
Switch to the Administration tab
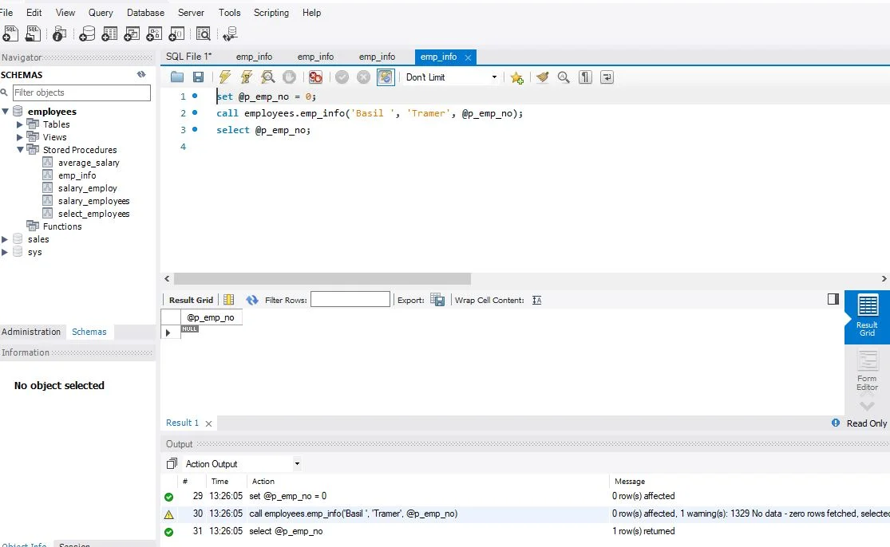coord(31,332)
